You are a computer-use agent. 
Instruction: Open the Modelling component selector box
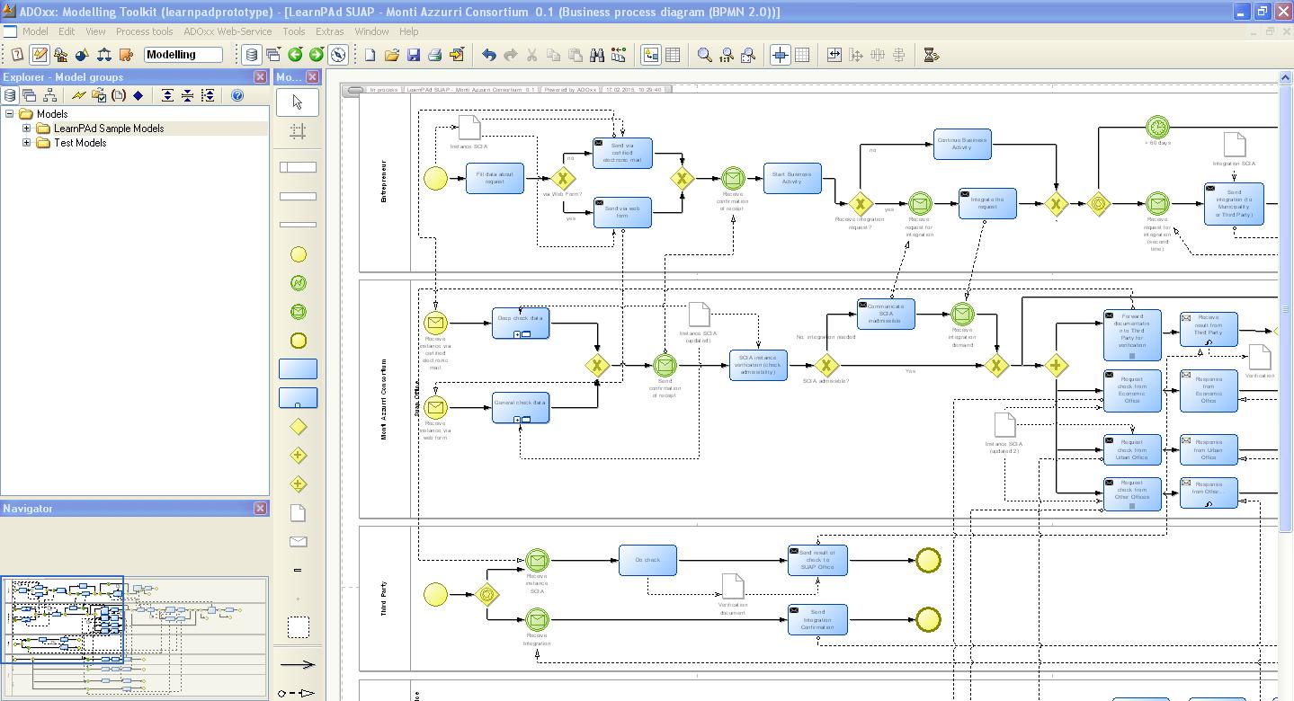click(x=183, y=55)
